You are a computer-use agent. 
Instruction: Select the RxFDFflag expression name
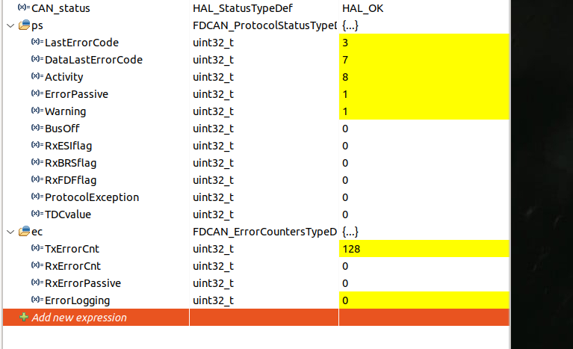click(70, 180)
